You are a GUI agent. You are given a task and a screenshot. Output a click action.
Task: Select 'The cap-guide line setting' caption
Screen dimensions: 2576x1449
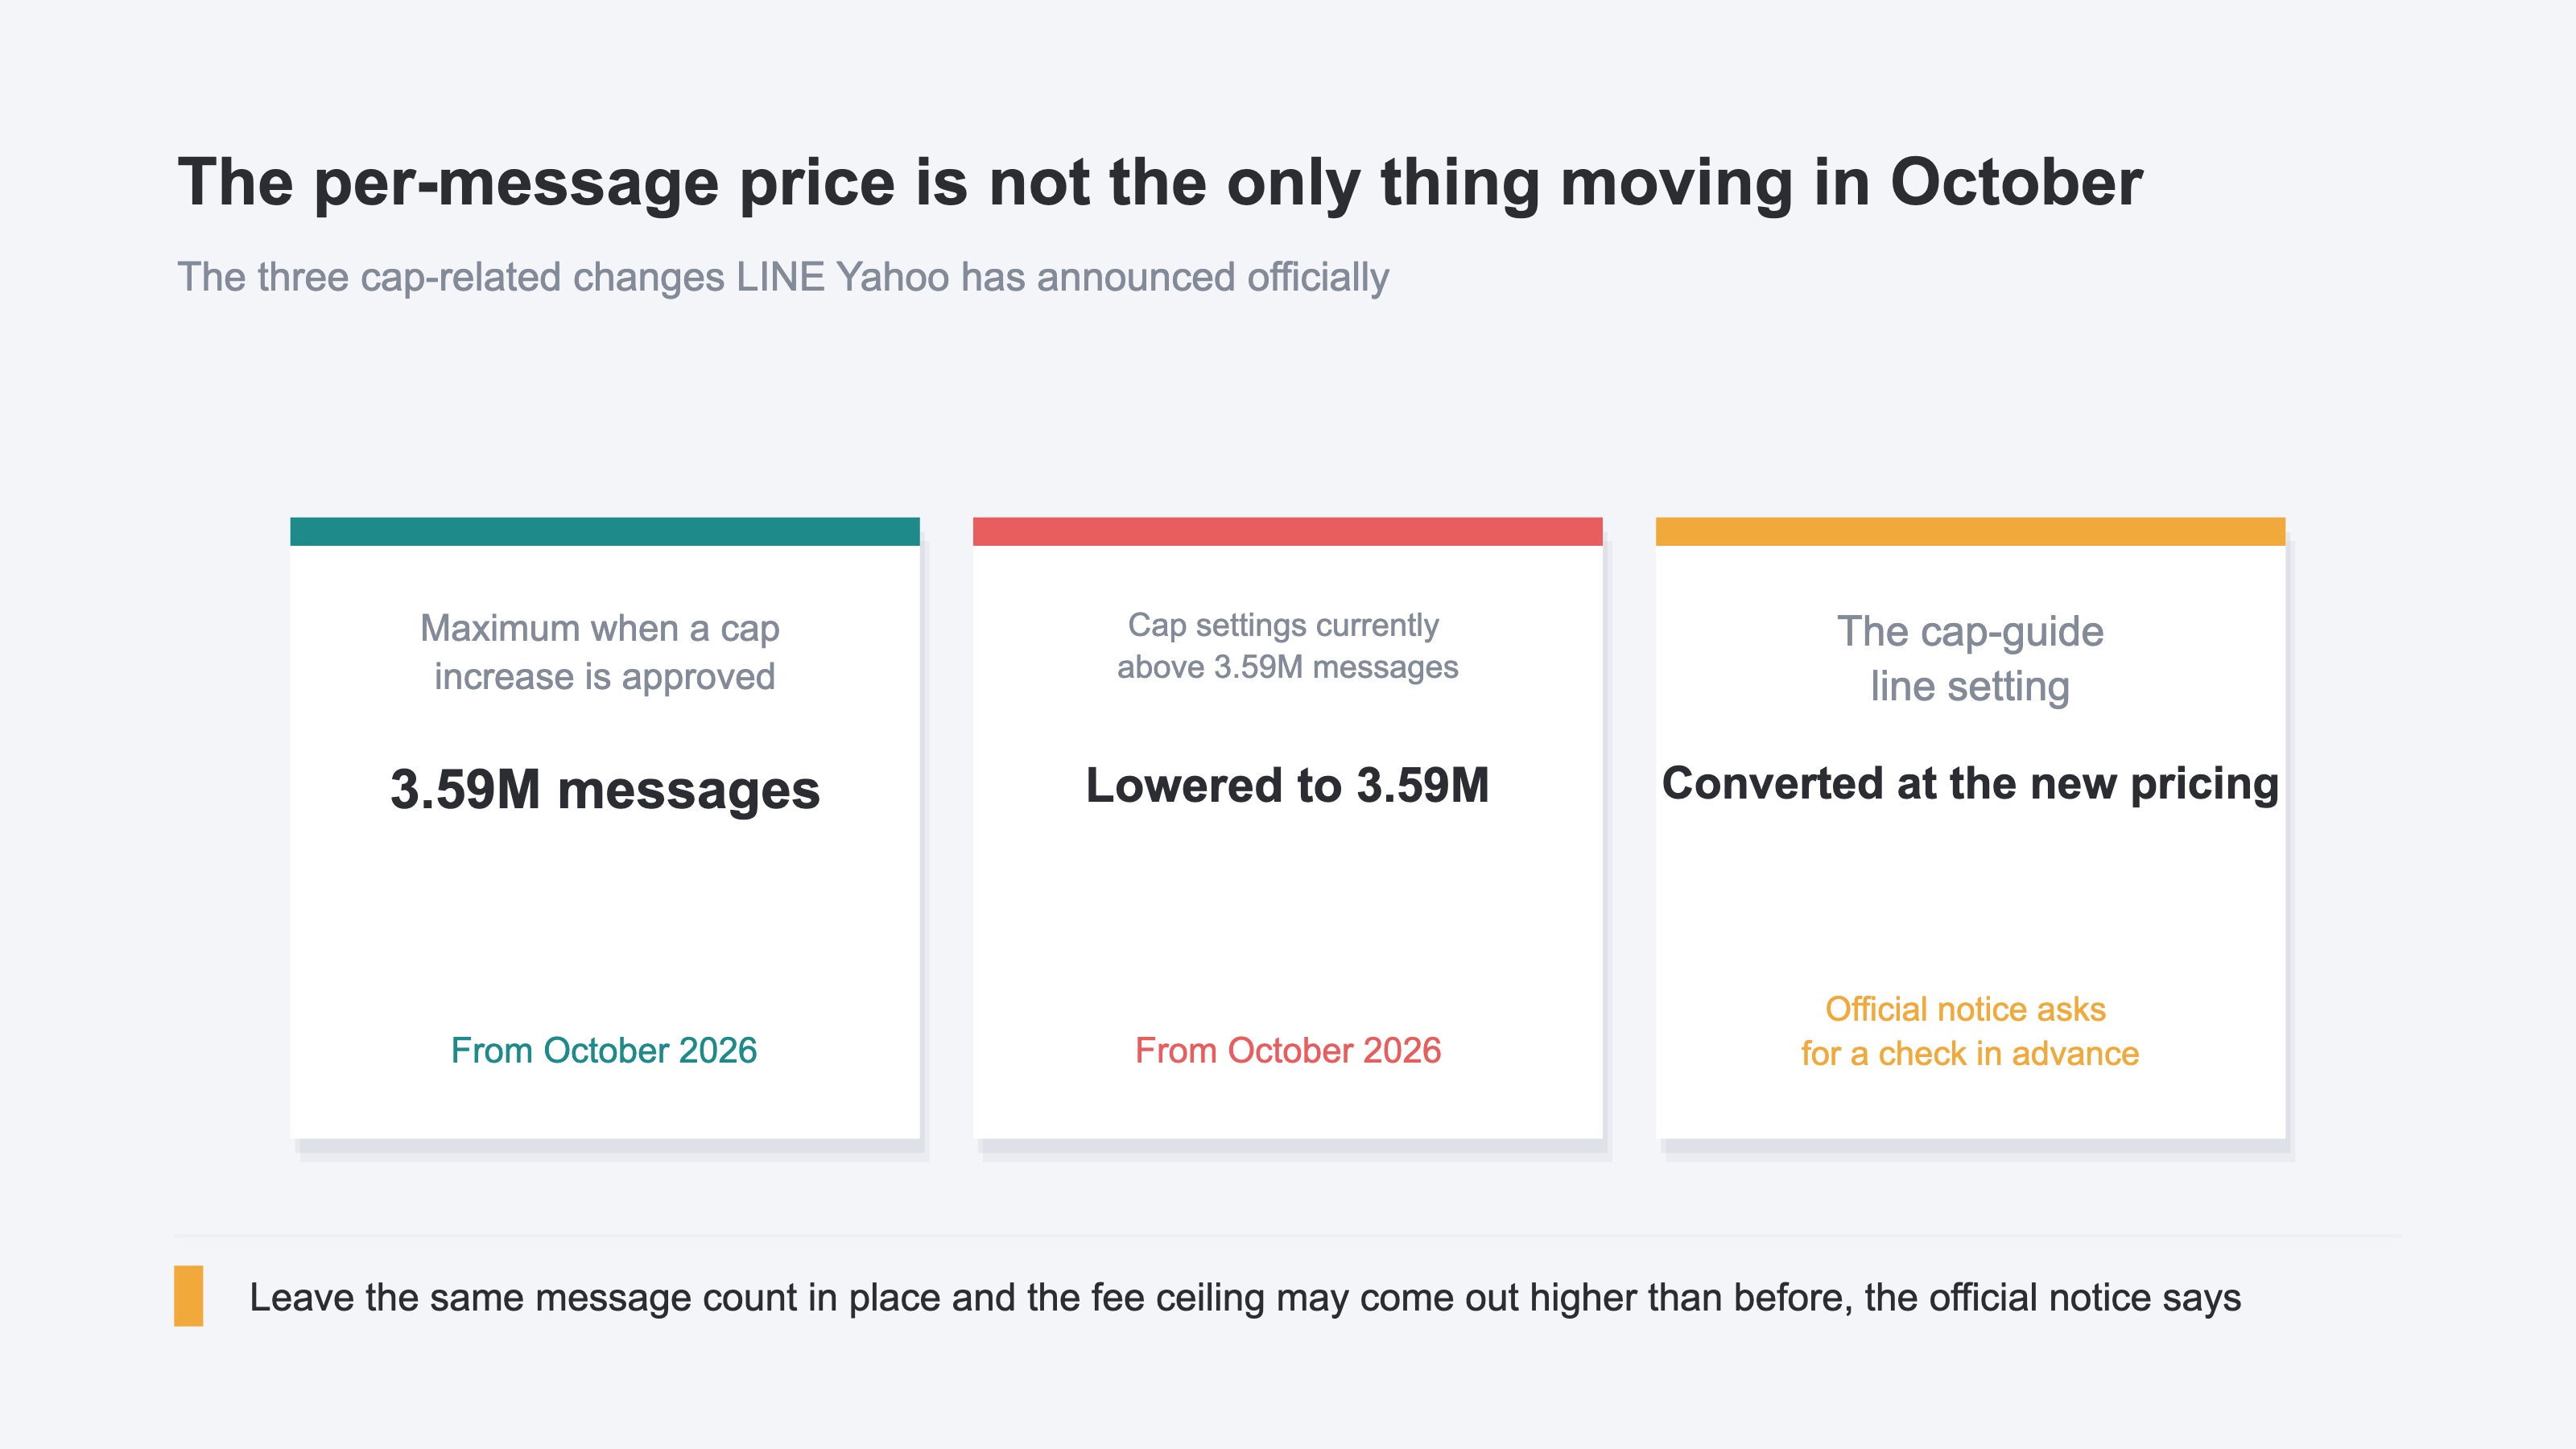point(1970,659)
